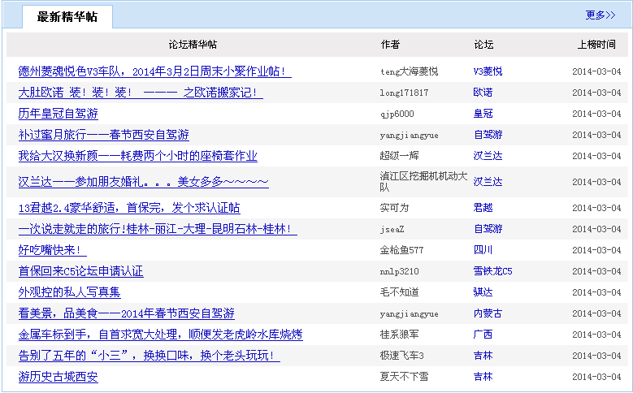
Task: Click author teng大海菱悦
Action: click(x=409, y=71)
